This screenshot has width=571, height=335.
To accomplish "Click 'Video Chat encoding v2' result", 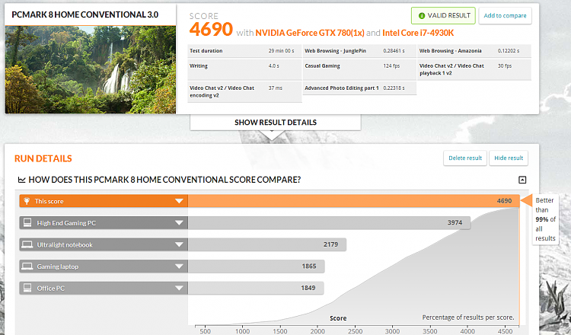I will click(x=244, y=91).
